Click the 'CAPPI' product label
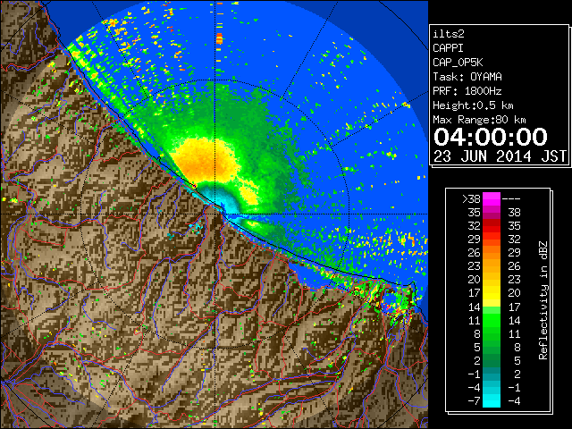Image resolution: width=572 pixels, height=429 pixels. tap(448, 48)
